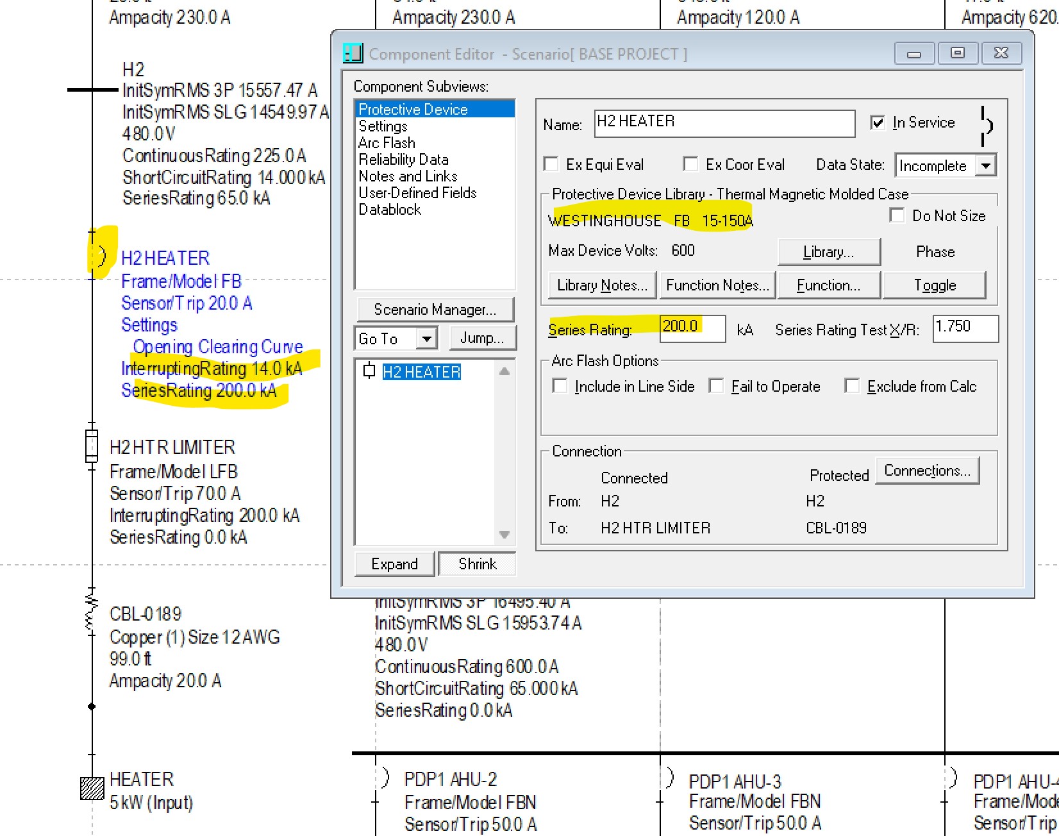This screenshot has width=1059, height=836.
Task: Click the PDP1 AHU-2 breaker symbol
Action: (x=384, y=778)
